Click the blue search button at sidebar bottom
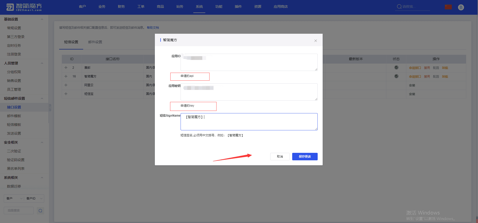Image resolution: width=478 pixels, height=223 pixels. (x=40, y=211)
